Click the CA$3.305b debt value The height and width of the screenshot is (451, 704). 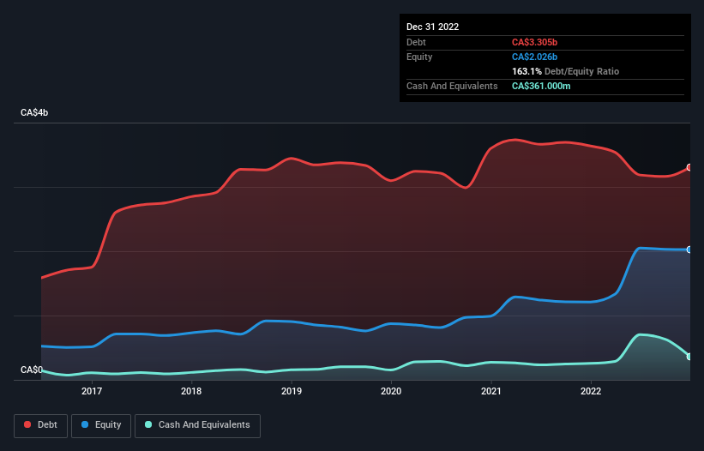click(x=534, y=42)
